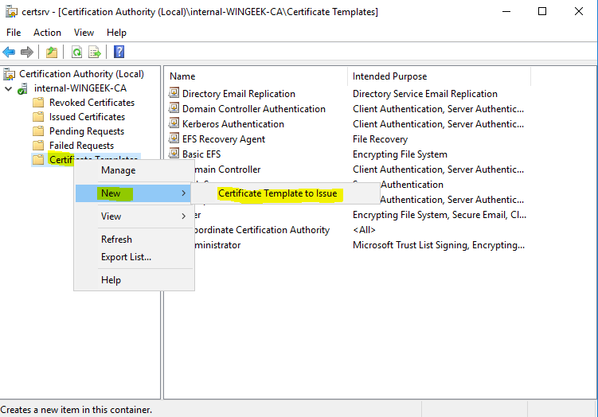Click the Back arrow toolbar icon
598x417 pixels.
click(9, 53)
